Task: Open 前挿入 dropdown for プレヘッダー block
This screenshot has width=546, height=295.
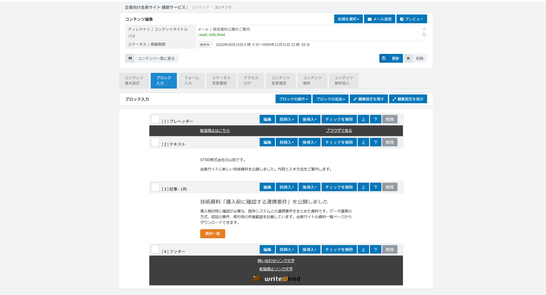Action: point(287,119)
